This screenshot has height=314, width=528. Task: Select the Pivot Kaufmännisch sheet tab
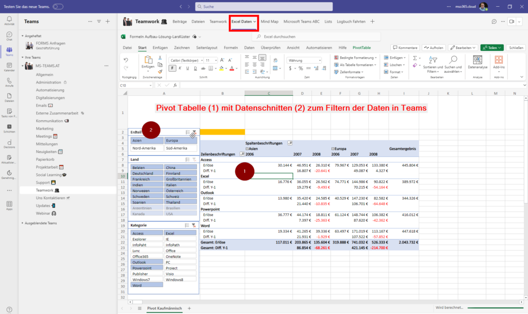pyautogui.click(x=164, y=308)
